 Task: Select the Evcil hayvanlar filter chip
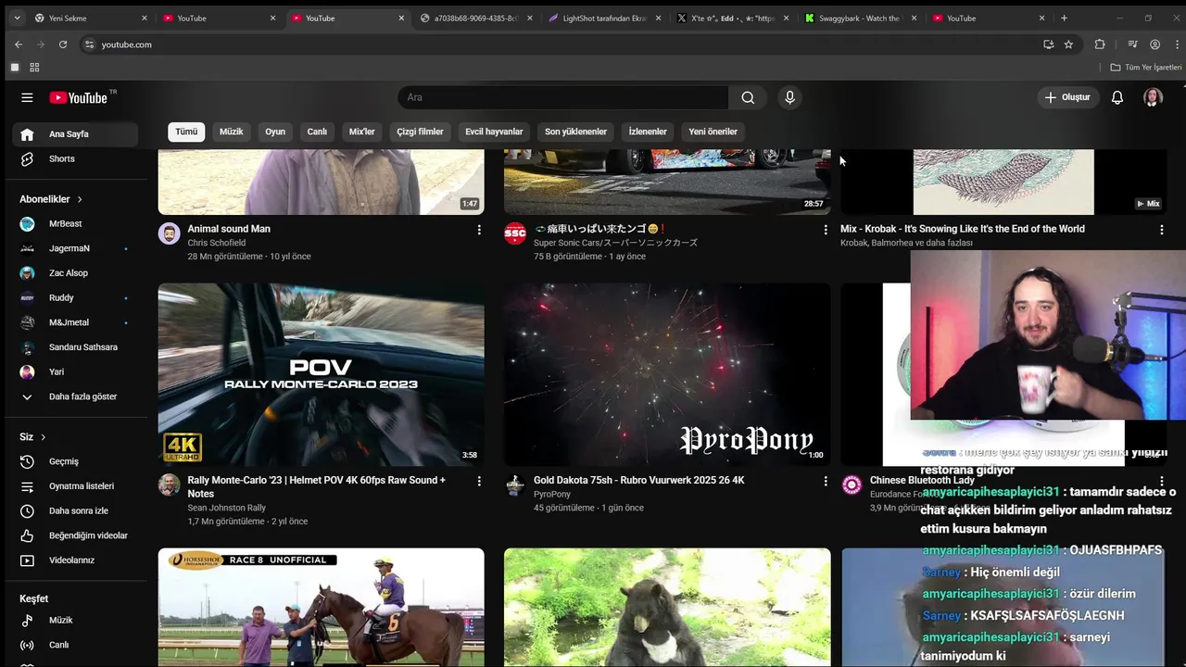[x=494, y=132]
